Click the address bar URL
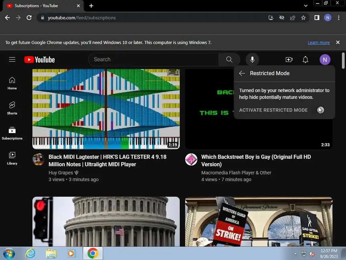The width and height of the screenshot is (346, 260). [x=82, y=18]
